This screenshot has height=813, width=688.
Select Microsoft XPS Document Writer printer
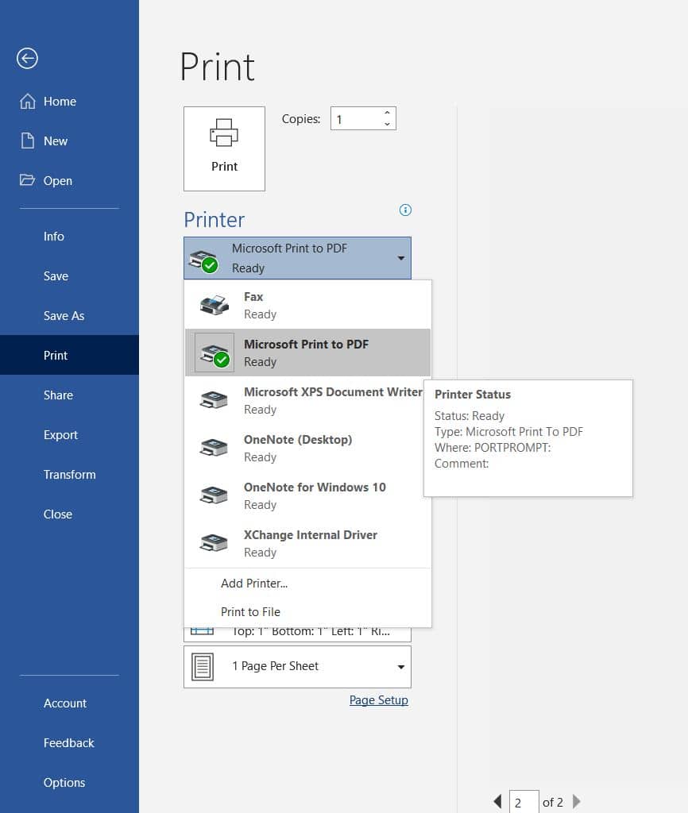tap(304, 400)
